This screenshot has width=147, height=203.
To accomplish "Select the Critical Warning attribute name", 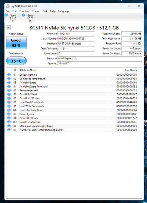I will [x=28, y=75].
